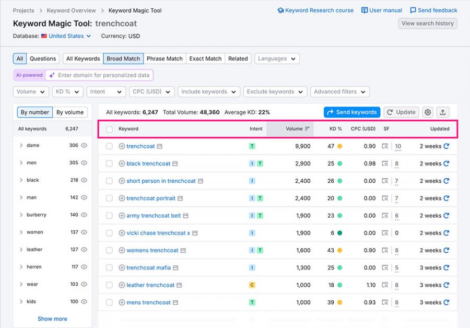Expand the men keyword group
Image resolution: width=470 pixels, height=328 pixels.
click(21, 163)
